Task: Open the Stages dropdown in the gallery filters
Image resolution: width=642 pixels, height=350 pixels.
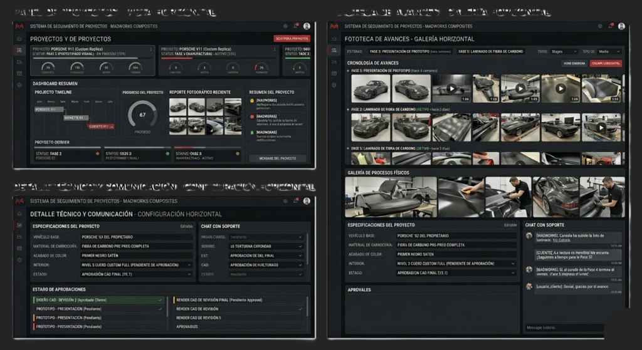Action: point(564,51)
